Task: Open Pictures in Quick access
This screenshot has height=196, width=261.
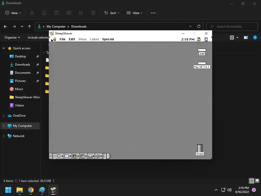Action: click(x=20, y=81)
